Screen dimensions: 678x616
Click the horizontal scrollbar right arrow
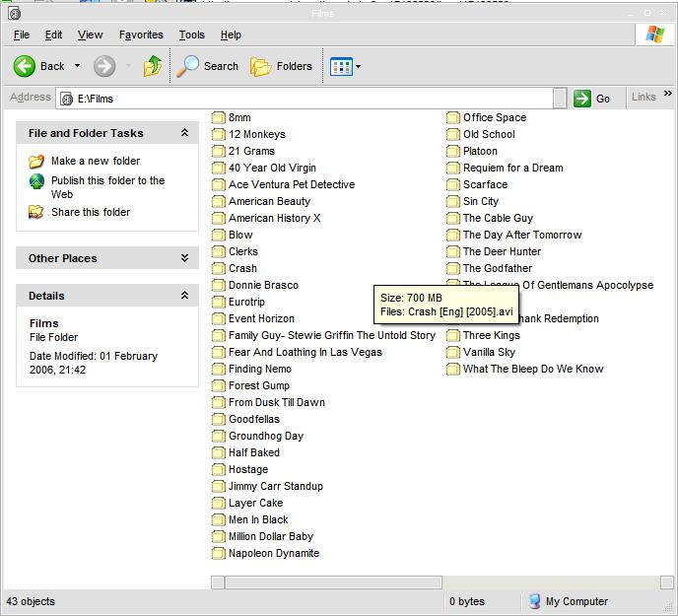pos(667,582)
